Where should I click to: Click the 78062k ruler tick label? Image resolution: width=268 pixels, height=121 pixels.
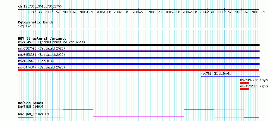[x=138, y=12]
